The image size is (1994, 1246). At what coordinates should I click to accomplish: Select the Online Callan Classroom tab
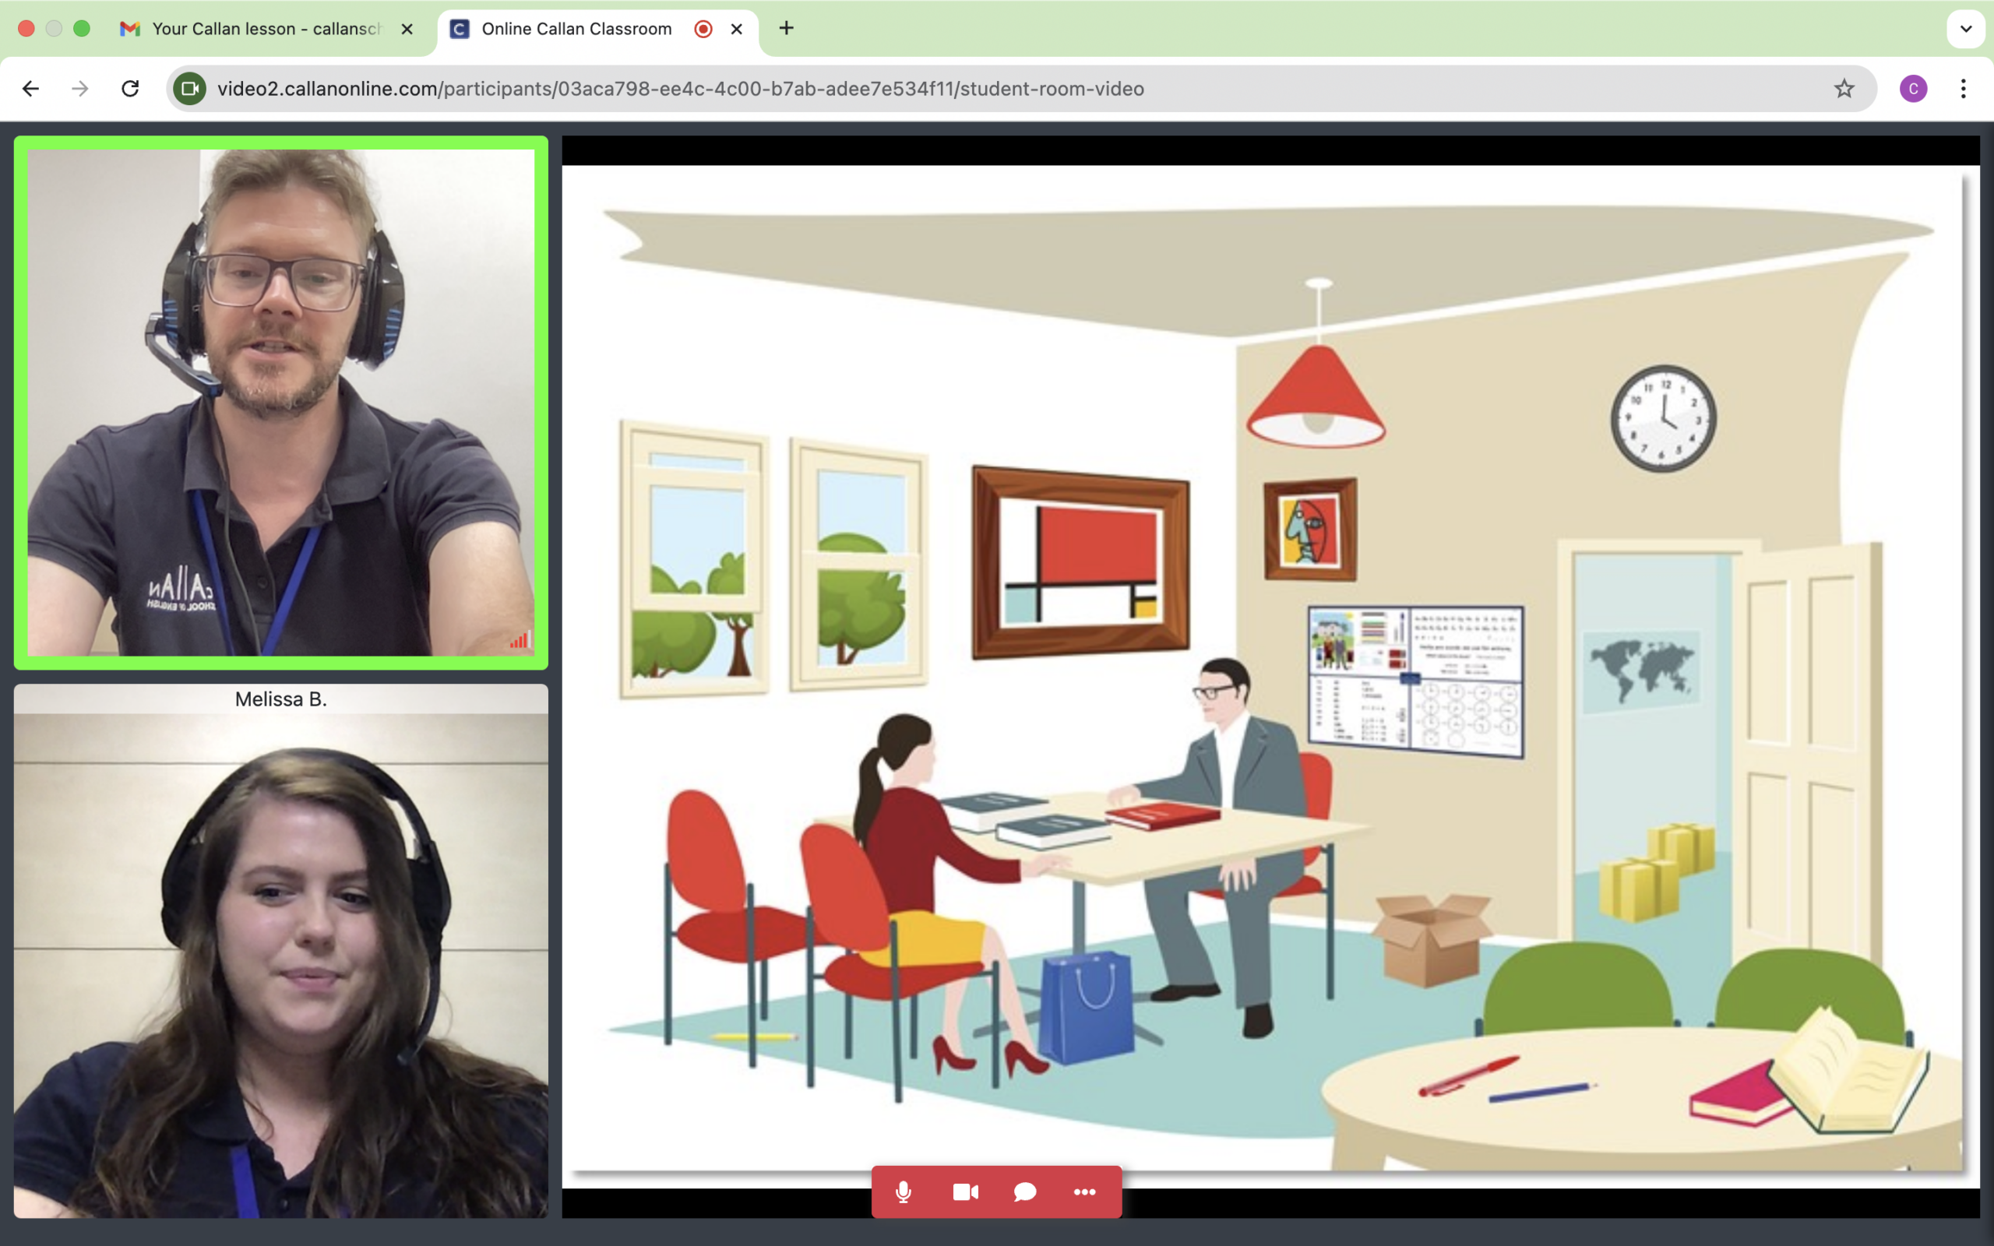[576, 29]
